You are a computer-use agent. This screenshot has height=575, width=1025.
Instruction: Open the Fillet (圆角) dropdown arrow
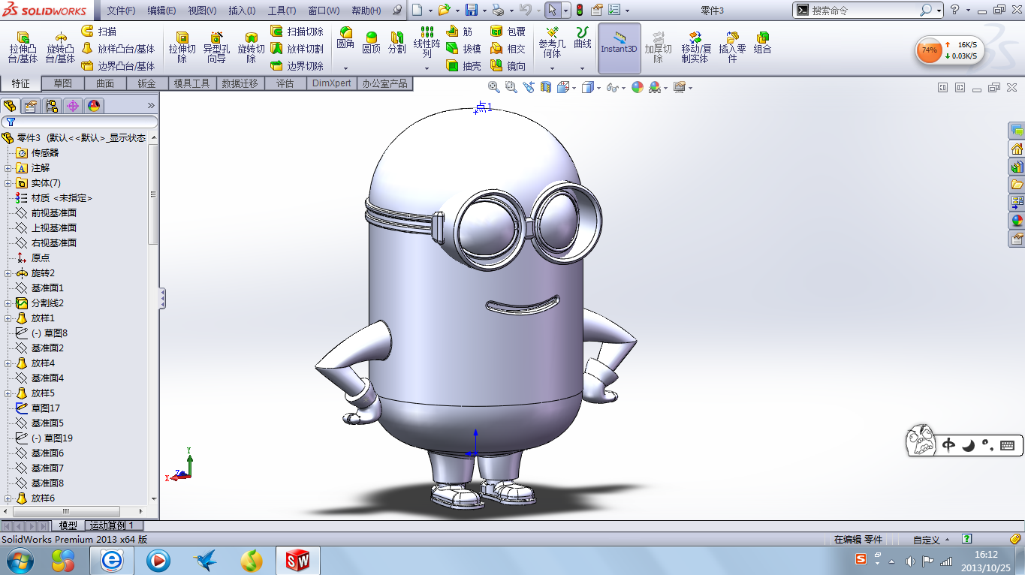[345, 68]
